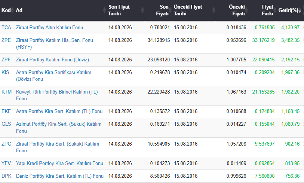Image resolution: width=304 pixels, height=183 pixels.
Task: Select DPK price difference 7.560800
Action: [265, 176]
